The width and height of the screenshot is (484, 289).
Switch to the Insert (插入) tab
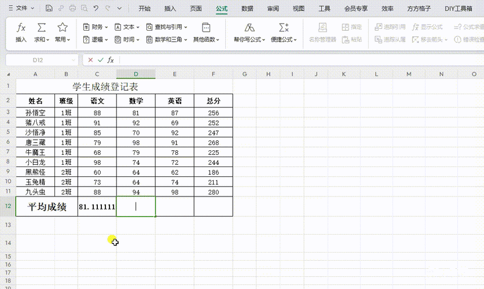pyautogui.click(x=170, y=9)
